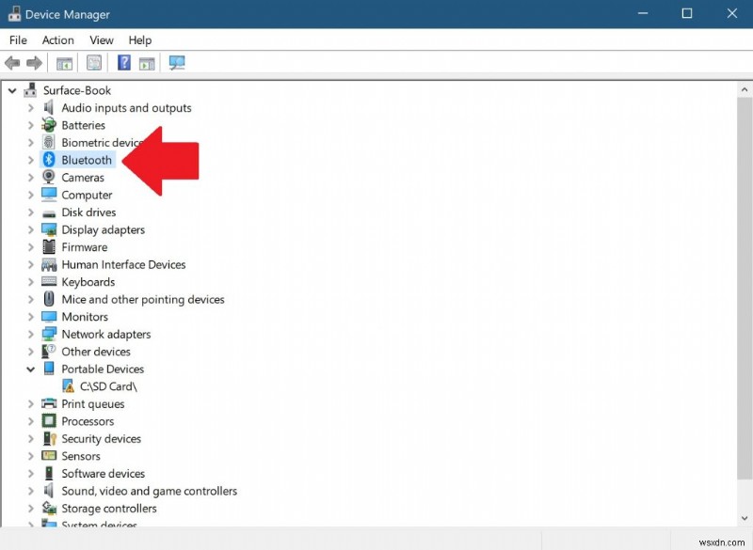
Task: Click the Scan for hardware changes icon
Action: click(177, 62)
